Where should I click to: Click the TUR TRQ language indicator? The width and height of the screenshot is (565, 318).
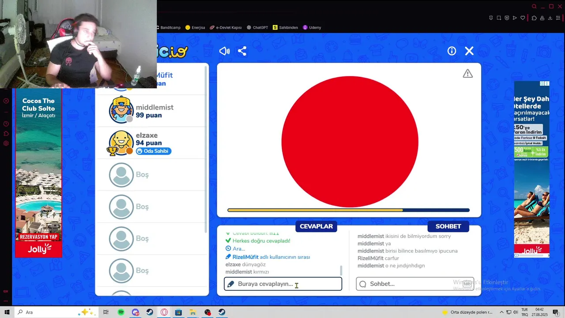click(525, 312)
